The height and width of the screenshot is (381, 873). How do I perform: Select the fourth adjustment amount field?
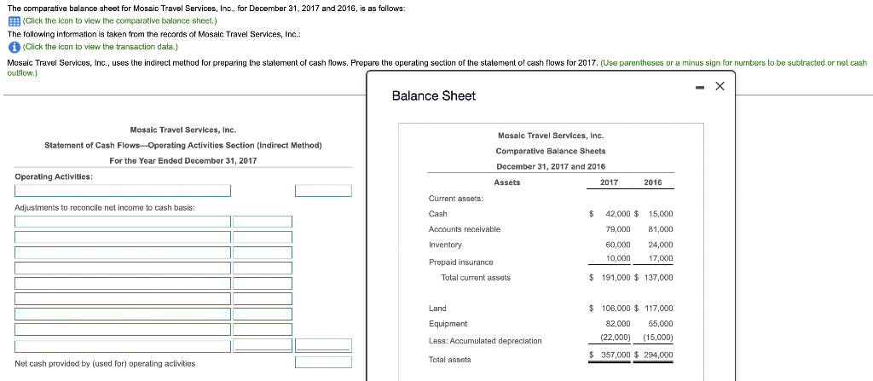point(263,268)
